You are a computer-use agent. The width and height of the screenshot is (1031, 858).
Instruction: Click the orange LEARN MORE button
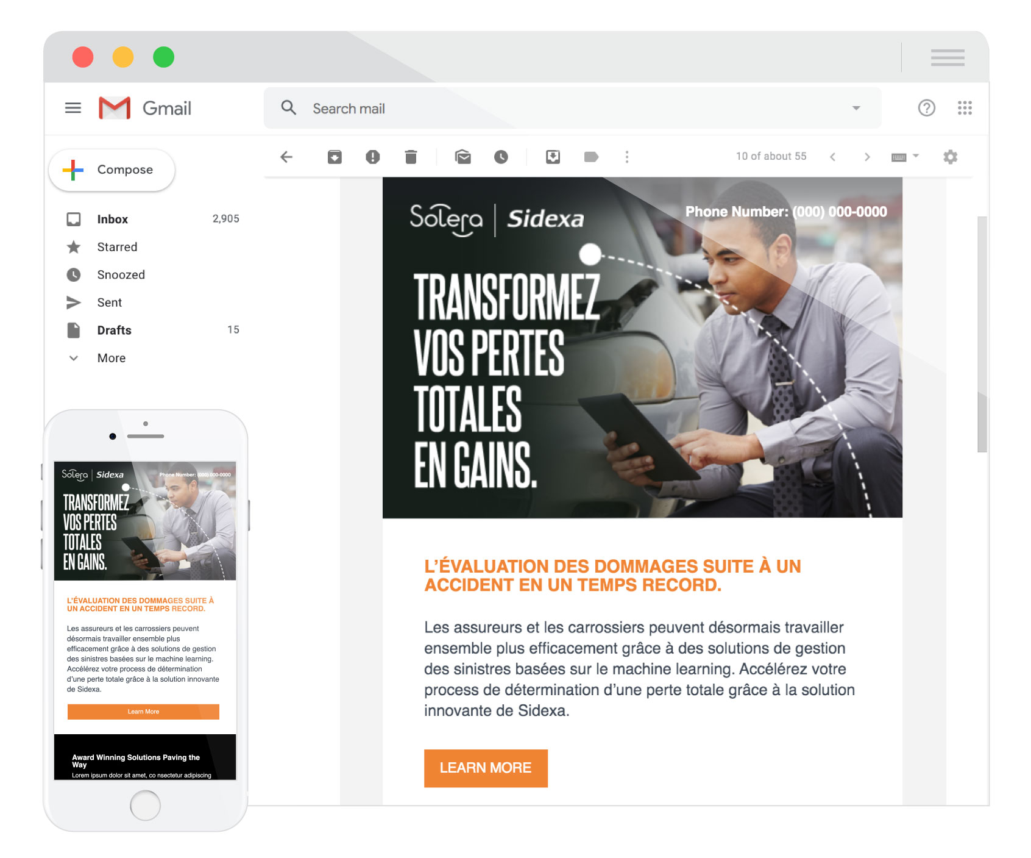click(486, 768)
